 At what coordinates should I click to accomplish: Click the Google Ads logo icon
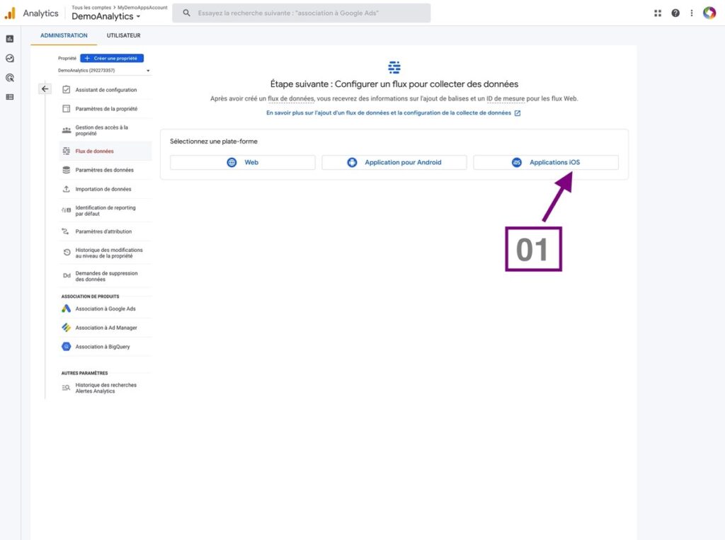click(x=66, y=309)
